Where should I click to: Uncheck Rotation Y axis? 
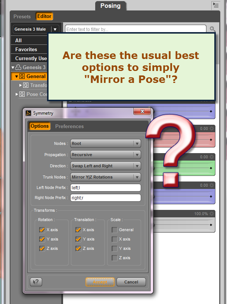(42, 239)
